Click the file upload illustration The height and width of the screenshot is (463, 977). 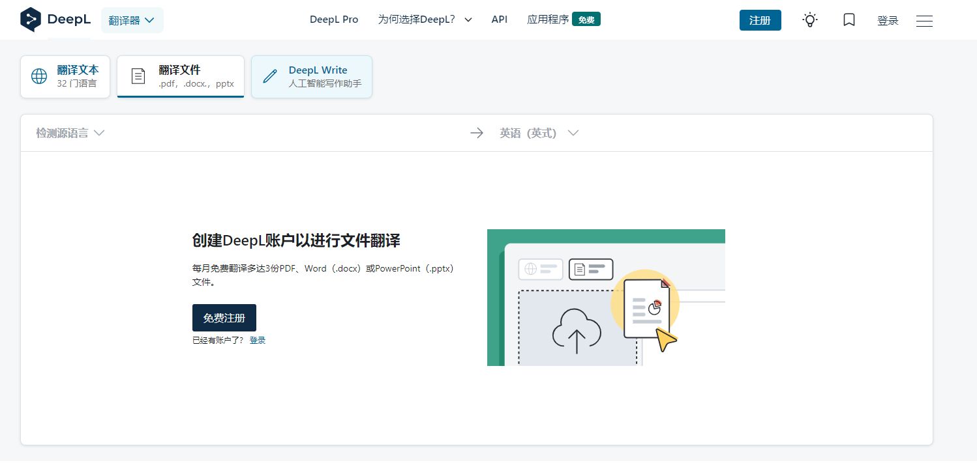pos(606,298)
